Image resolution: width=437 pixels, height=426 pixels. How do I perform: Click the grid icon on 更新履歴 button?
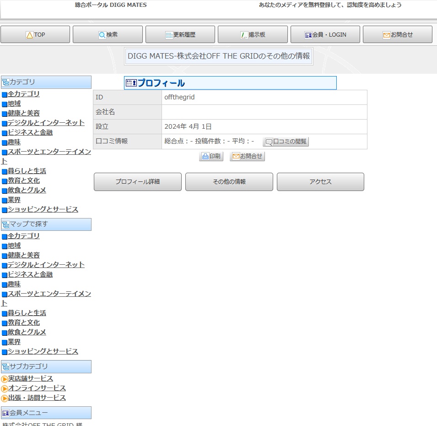click(x=169, y=35)
